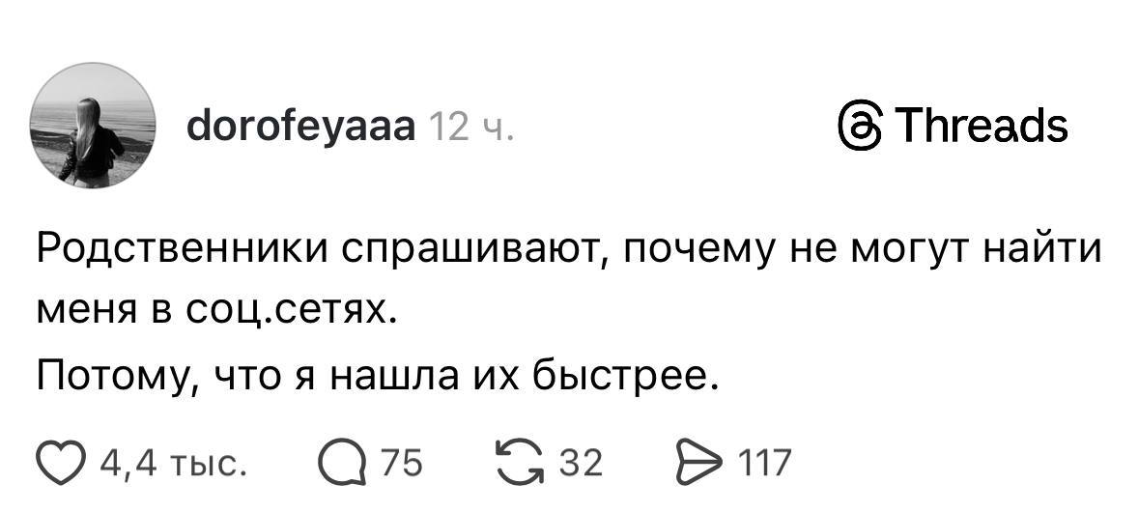Open the dorofeyaaa username link
The width and height of the screenshot is (1139, 513).
(299, 127)
